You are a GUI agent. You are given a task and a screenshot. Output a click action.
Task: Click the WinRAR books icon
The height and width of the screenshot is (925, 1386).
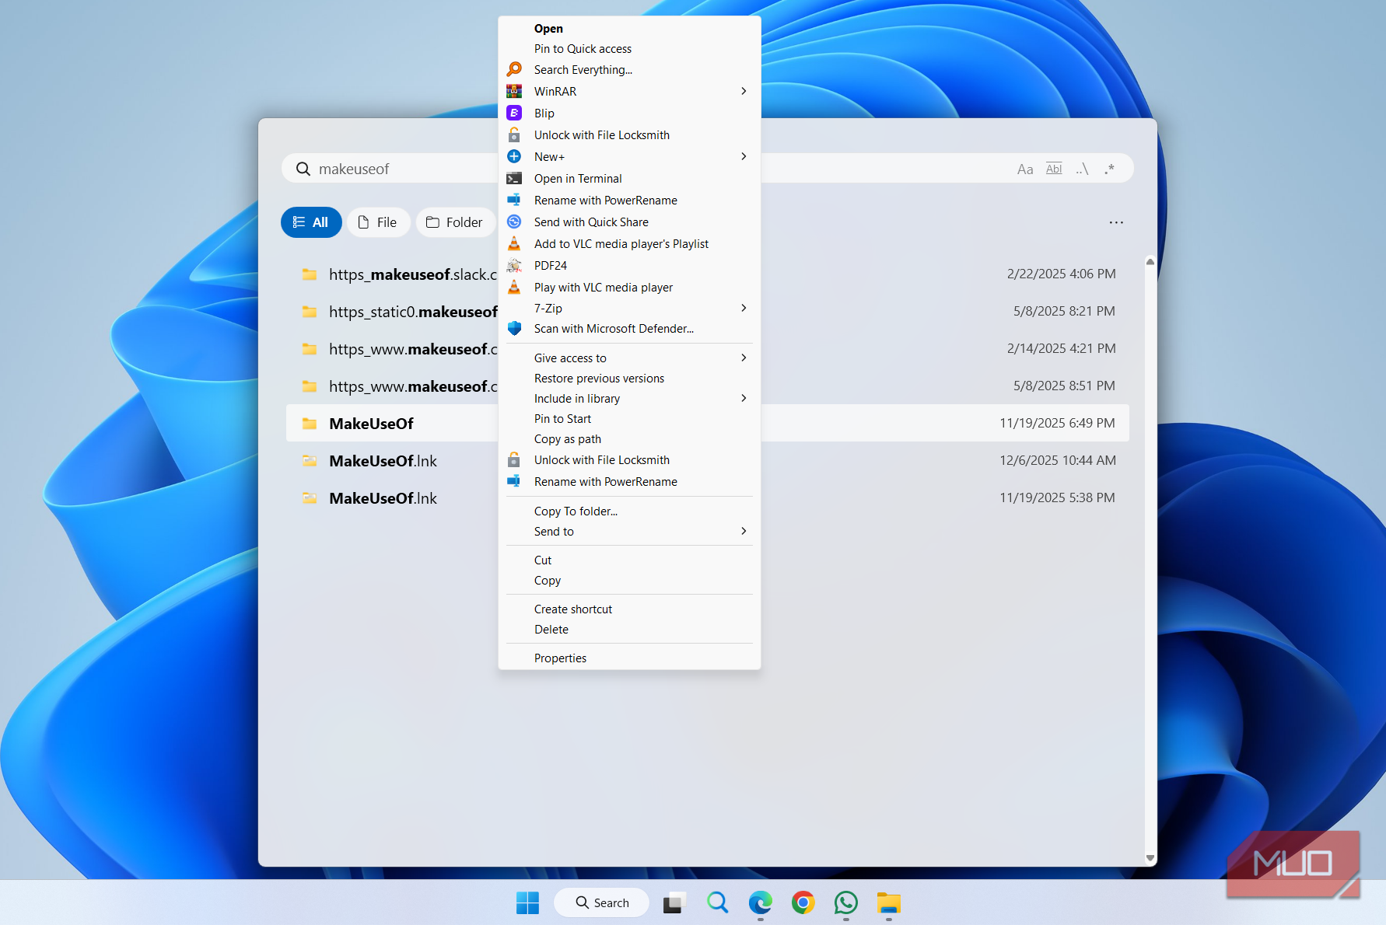pyautogui.click(x=514, y=91)
